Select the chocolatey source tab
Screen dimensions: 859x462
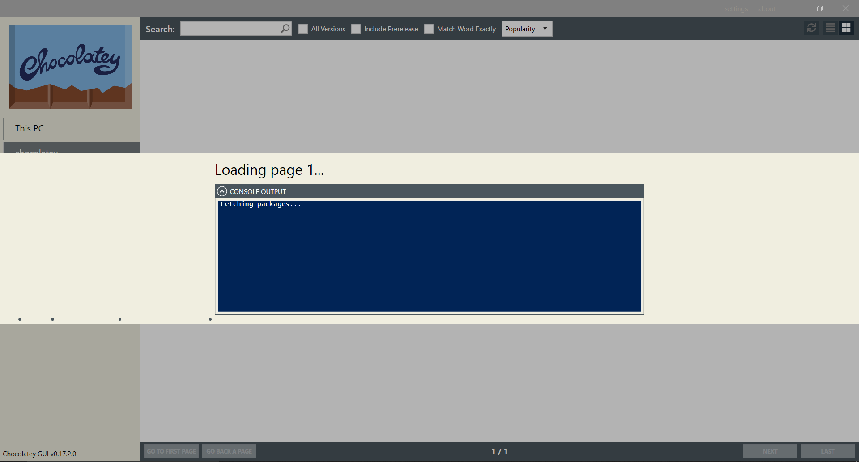pyautogui.click(x=72, y=148)
